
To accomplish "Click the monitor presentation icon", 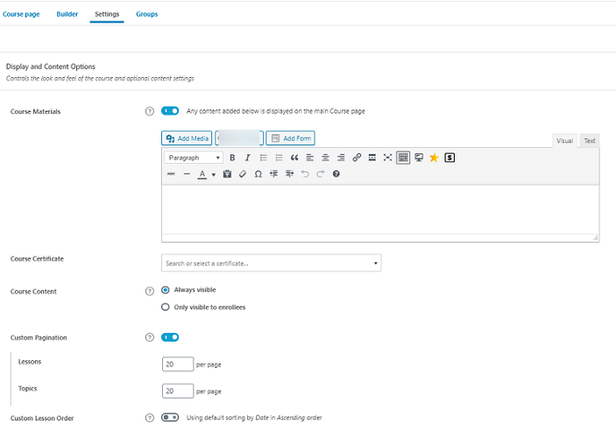I will (x=419, y=158).
